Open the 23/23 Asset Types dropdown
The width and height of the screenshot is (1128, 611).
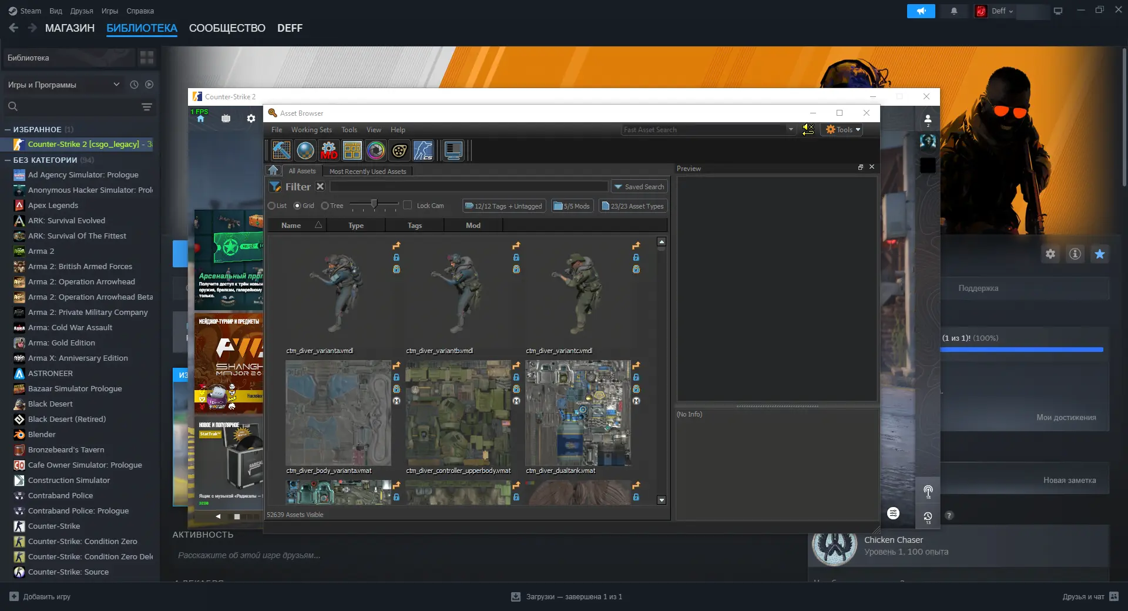pos(633,206)
